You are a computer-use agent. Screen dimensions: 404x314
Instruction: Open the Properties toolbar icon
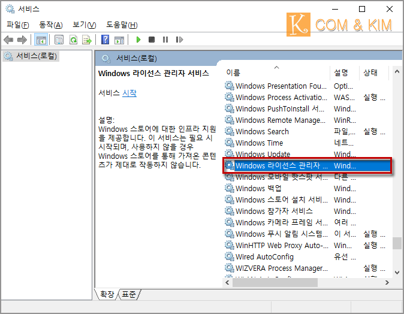click(59, 40)
